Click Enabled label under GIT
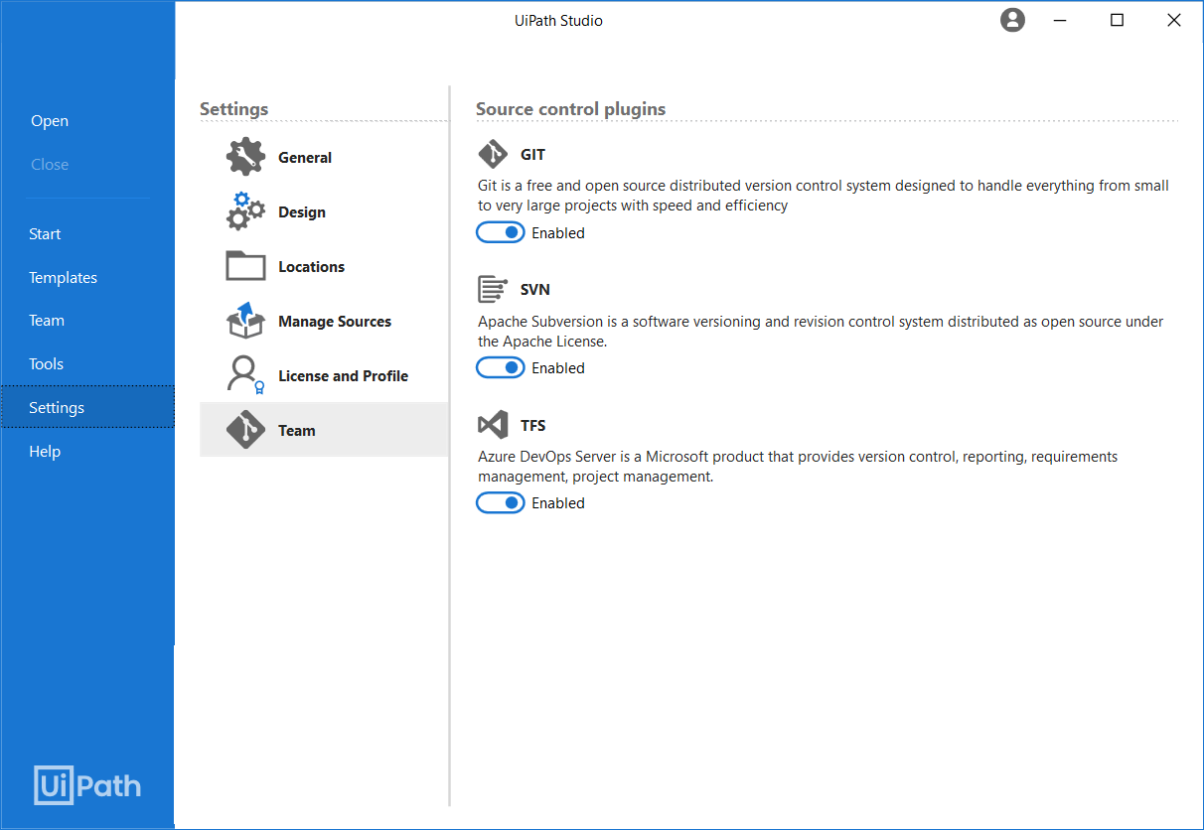The width and height of the screenshot is (1204, 830). [x=558, y=233]
